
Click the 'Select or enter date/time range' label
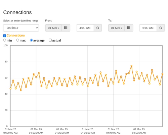21,21
